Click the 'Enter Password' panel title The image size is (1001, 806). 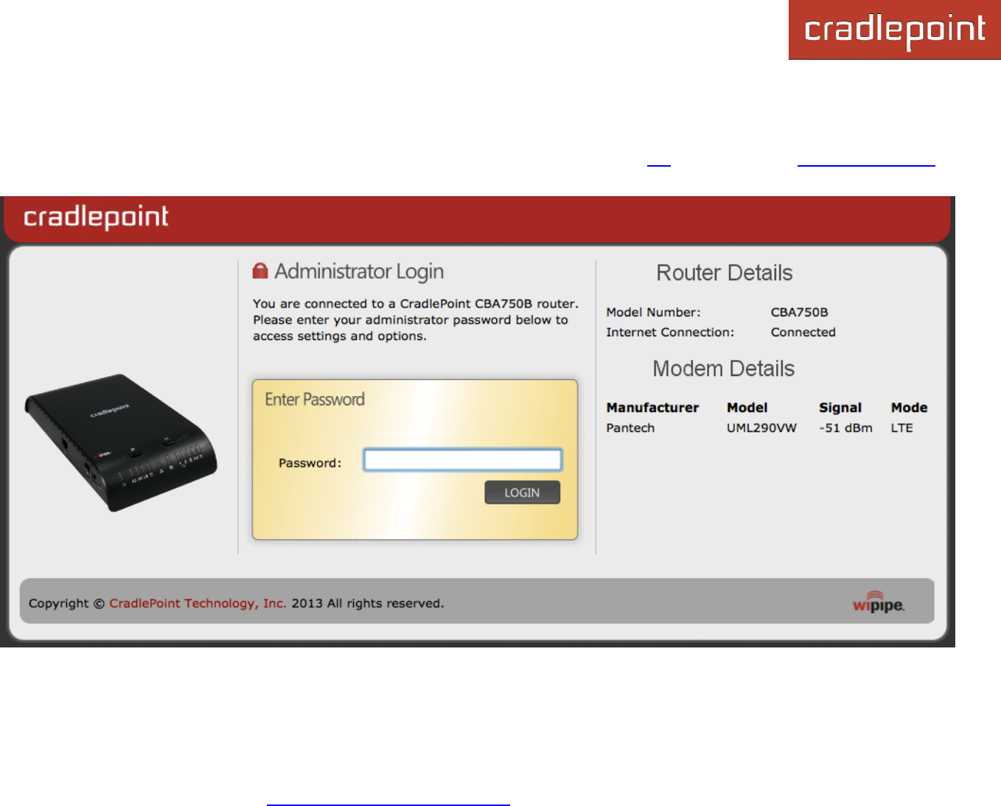(x=315, y=399)
